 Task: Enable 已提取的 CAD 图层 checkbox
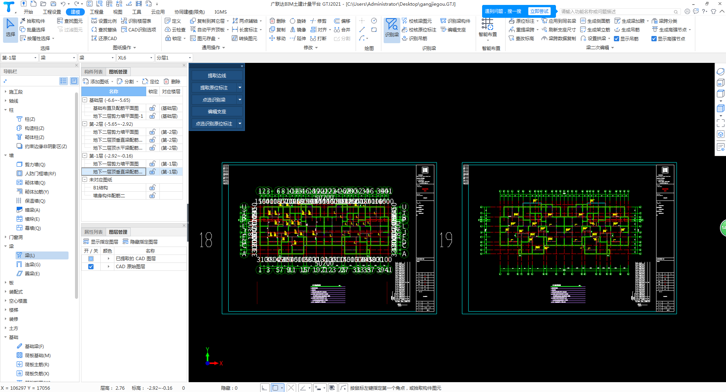click(x=91, y=259)
